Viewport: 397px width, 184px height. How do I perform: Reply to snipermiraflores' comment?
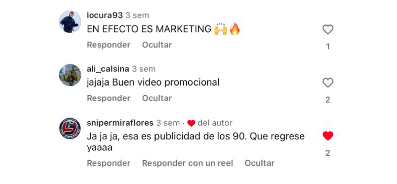click(109, 163)
